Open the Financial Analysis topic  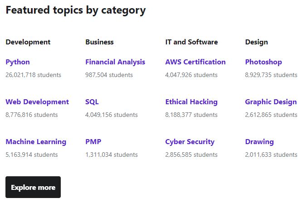[115, 62]
